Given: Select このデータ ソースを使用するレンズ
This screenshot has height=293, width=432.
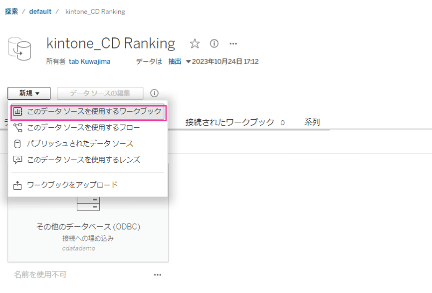Looking at the screenshot, I should 88,160.
